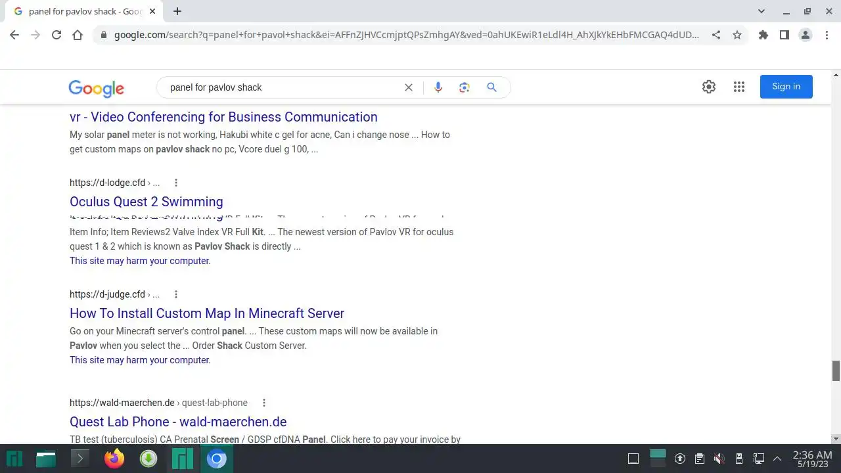View site information lock icon

pyautogui.click(x=103, y=35)
